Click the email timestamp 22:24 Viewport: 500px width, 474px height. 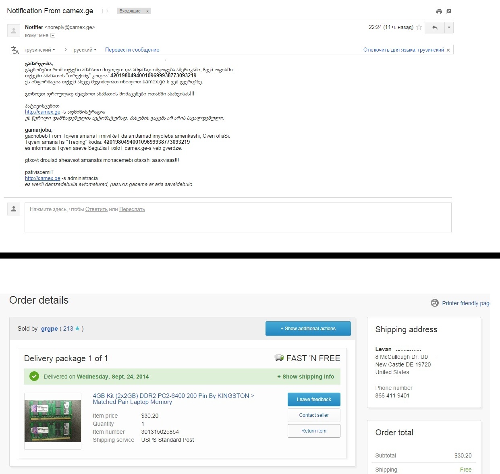tap(391, 27)
